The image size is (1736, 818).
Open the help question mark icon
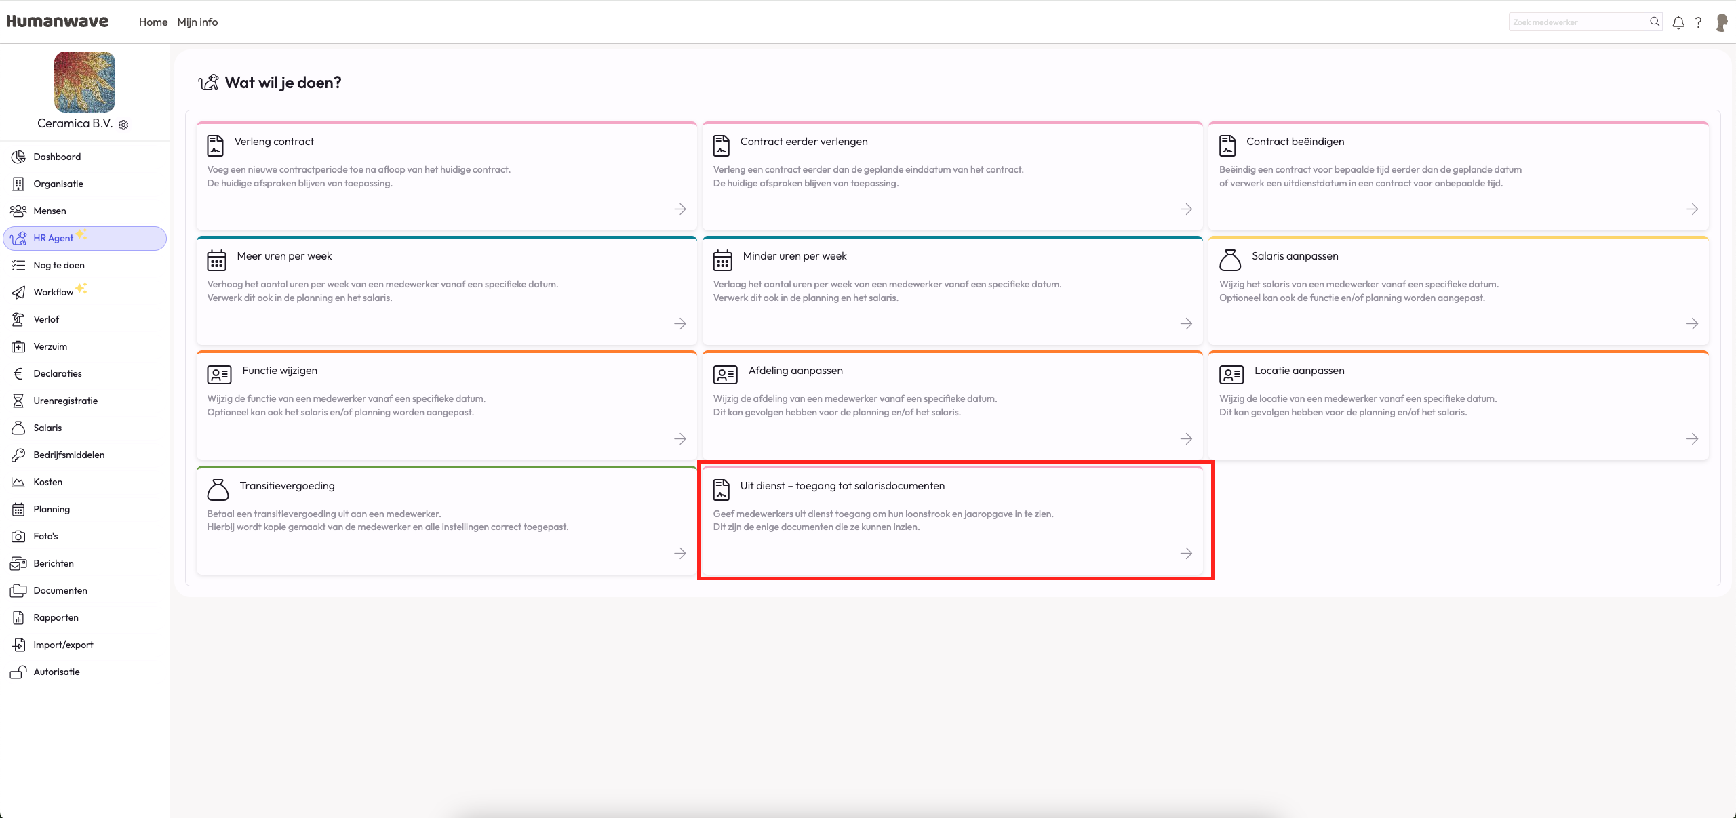1698,22
